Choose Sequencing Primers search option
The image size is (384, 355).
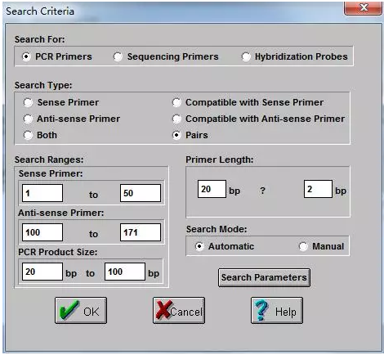118,56
